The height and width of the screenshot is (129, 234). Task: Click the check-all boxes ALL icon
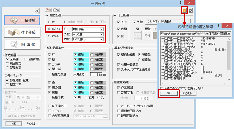coord(48,10)
